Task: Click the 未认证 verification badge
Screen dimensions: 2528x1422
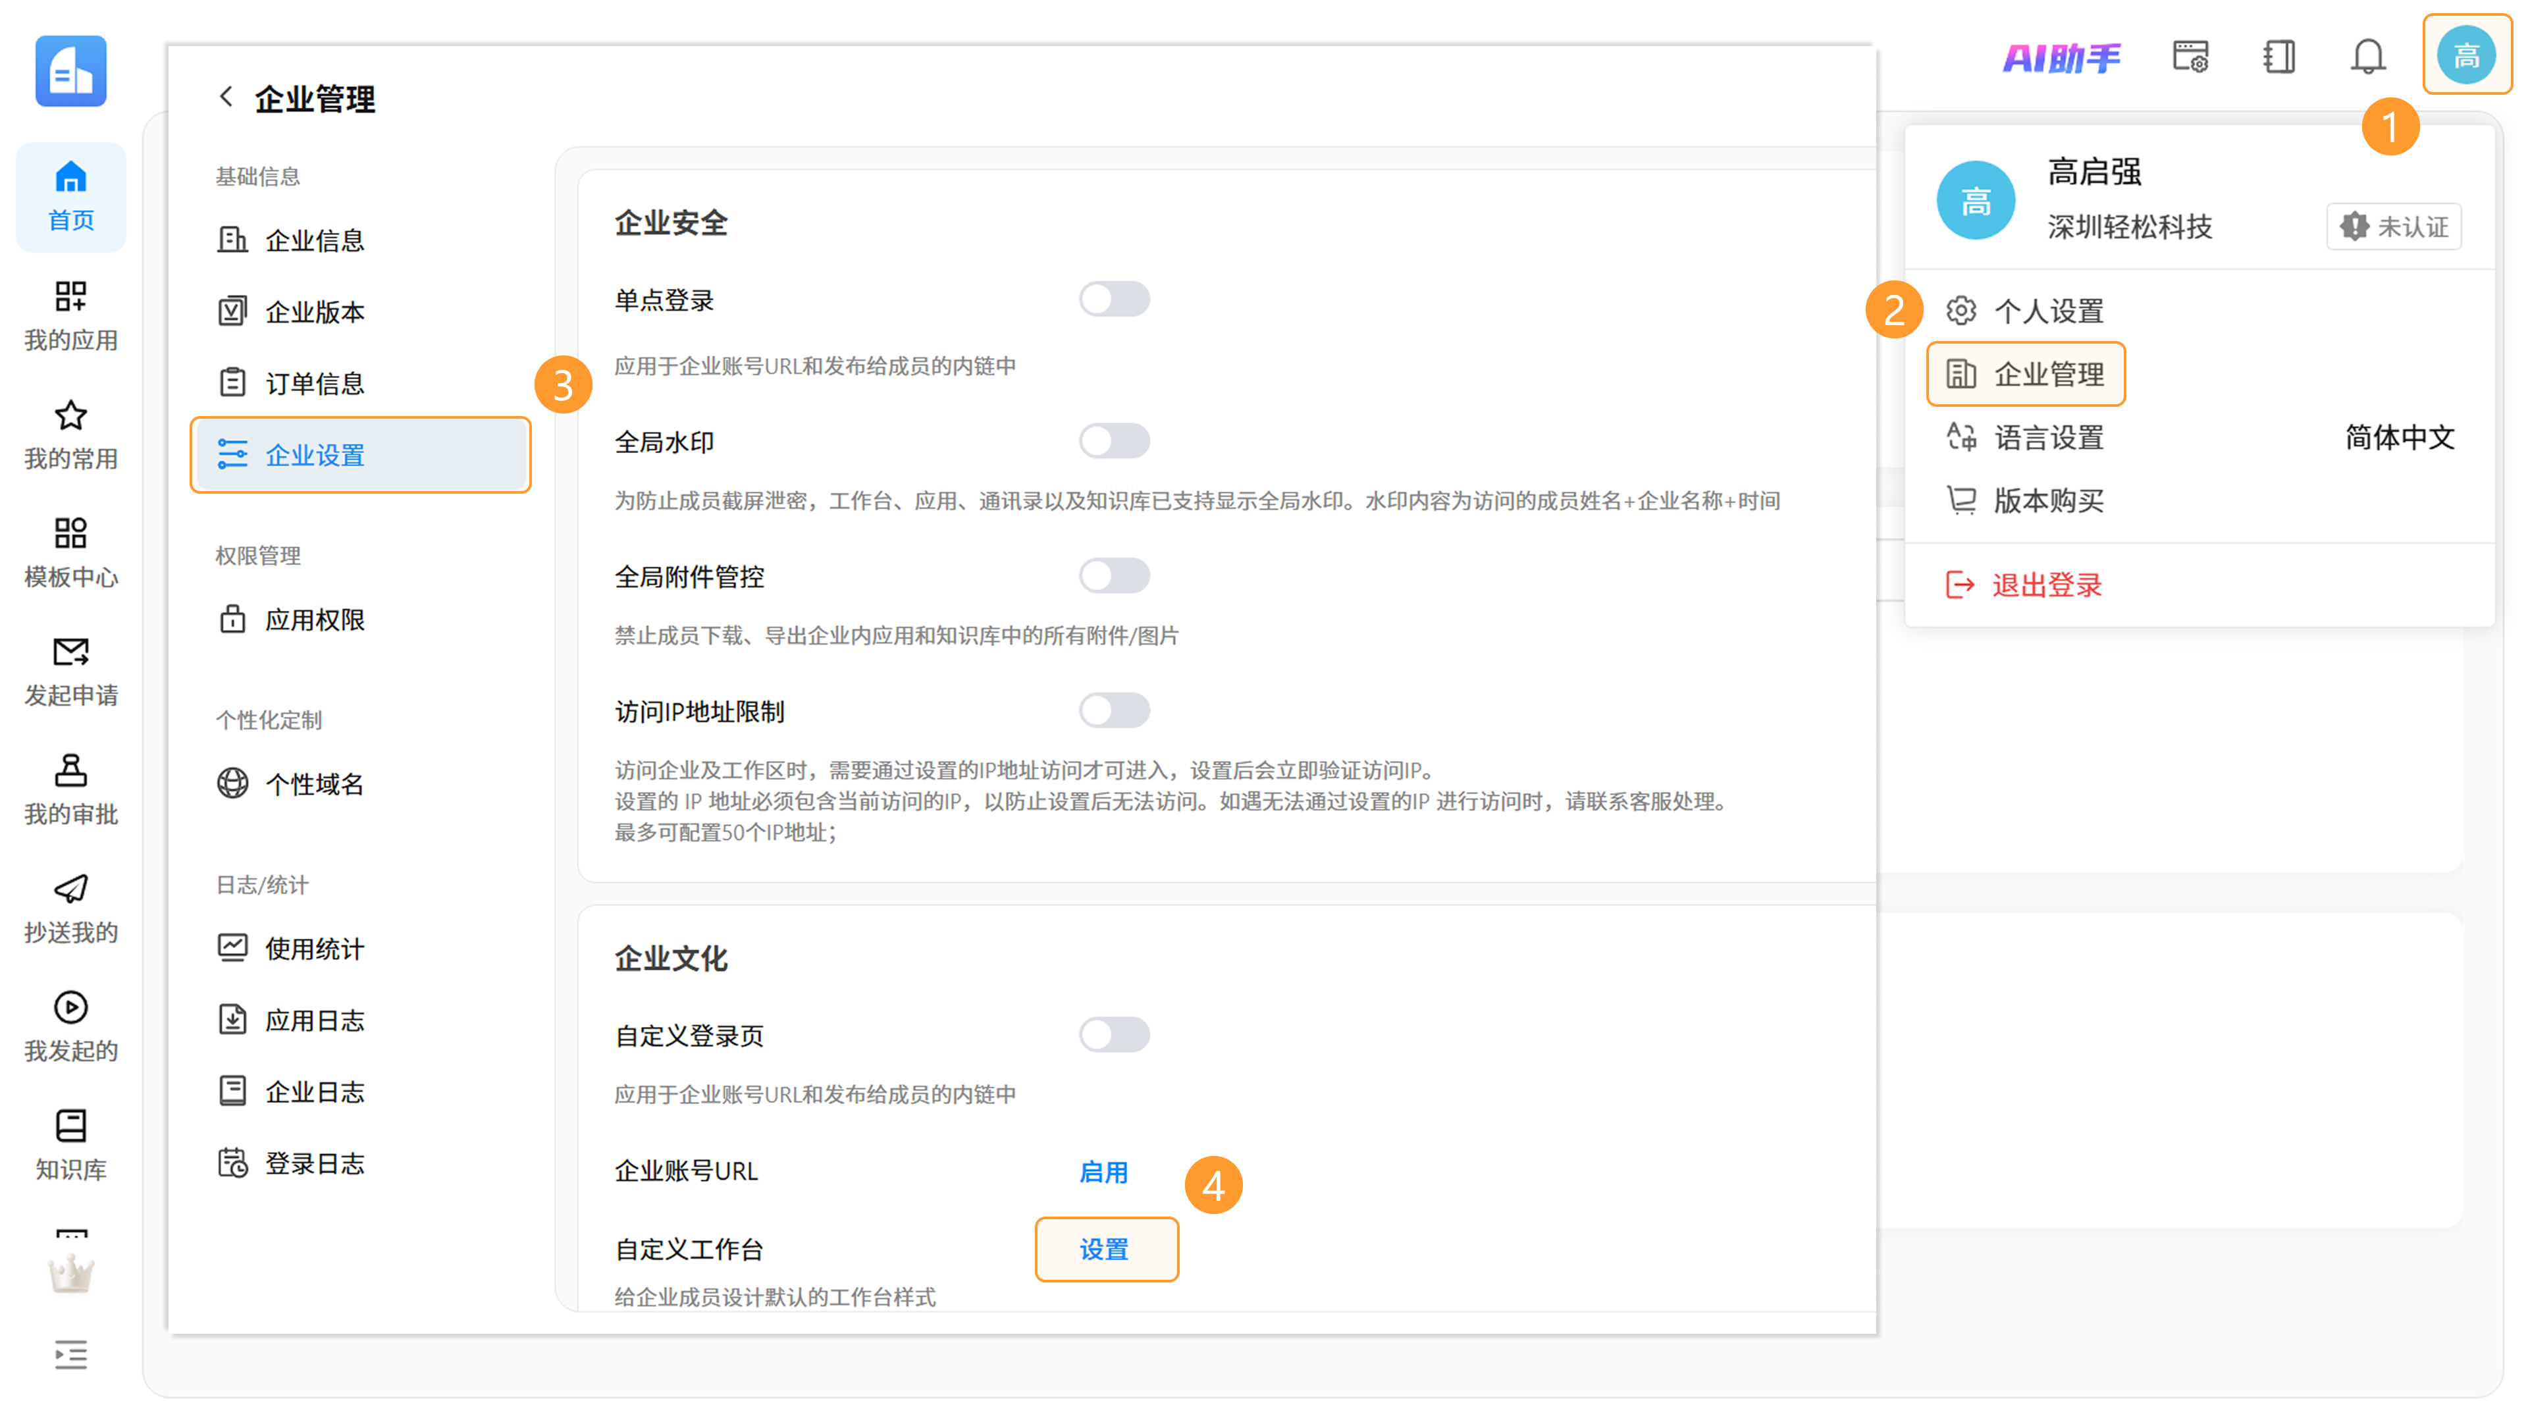Action: 2394,226
